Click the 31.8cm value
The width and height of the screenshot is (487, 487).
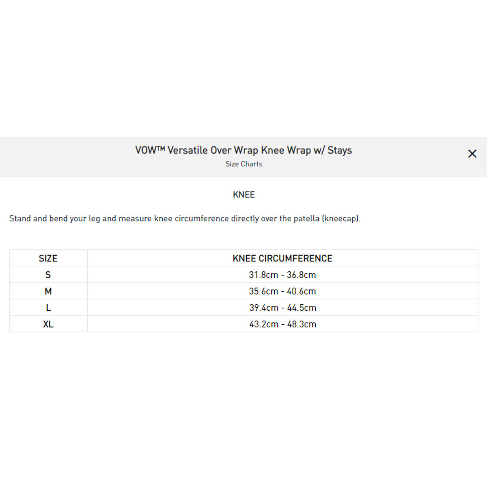coord(263,275)
